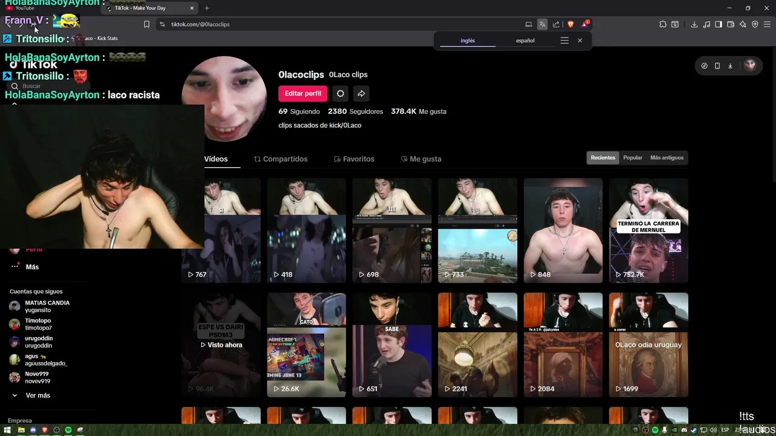Click the phone app icon in top pill
The height and width of the screenshot is (436, 776).
pos(717,65)
